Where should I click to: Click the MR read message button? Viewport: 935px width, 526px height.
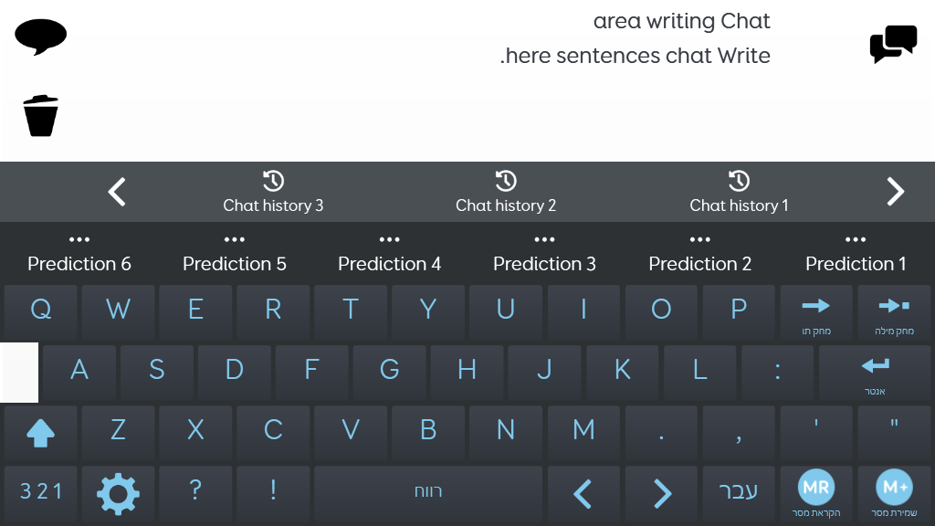815,493
